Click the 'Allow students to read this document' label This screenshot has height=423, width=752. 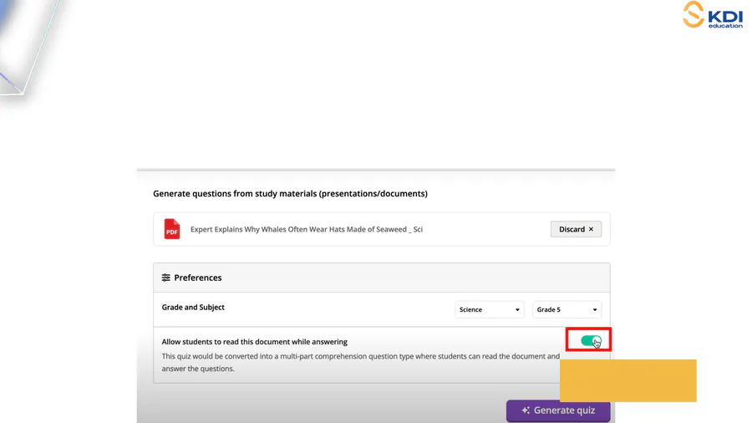pyautogui.click(x=254, y=342)
